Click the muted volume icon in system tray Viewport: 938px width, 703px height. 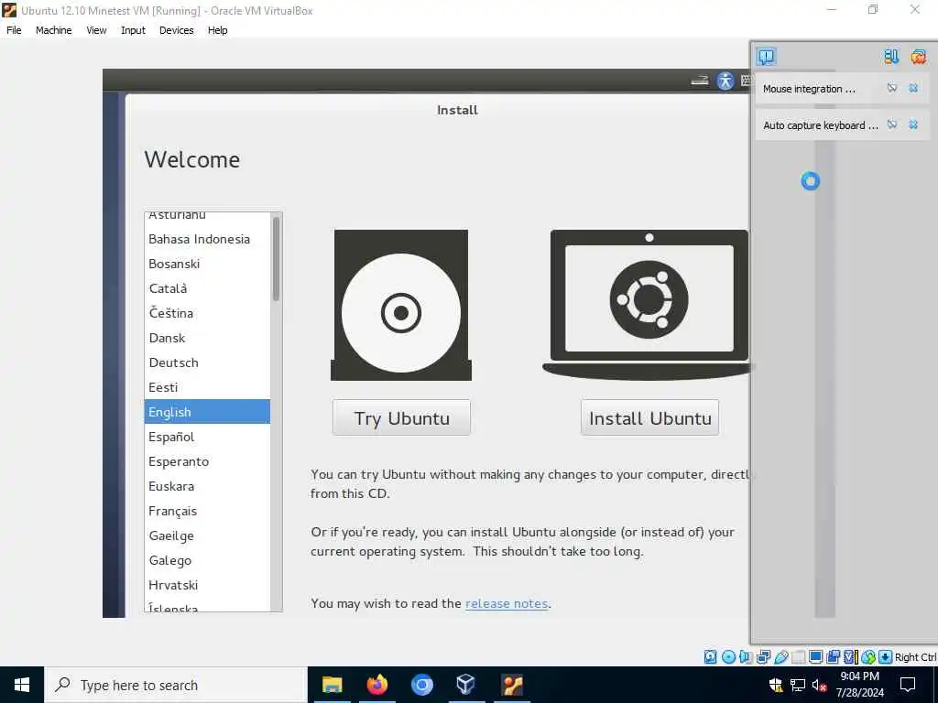(819, 685)
